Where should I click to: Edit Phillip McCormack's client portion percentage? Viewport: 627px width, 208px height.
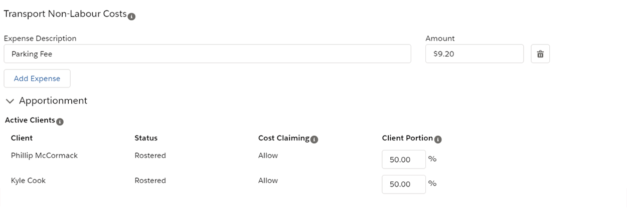click(404, 159)
